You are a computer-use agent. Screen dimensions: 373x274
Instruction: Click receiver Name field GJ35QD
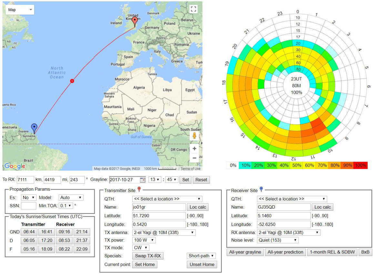pos(284,207)
